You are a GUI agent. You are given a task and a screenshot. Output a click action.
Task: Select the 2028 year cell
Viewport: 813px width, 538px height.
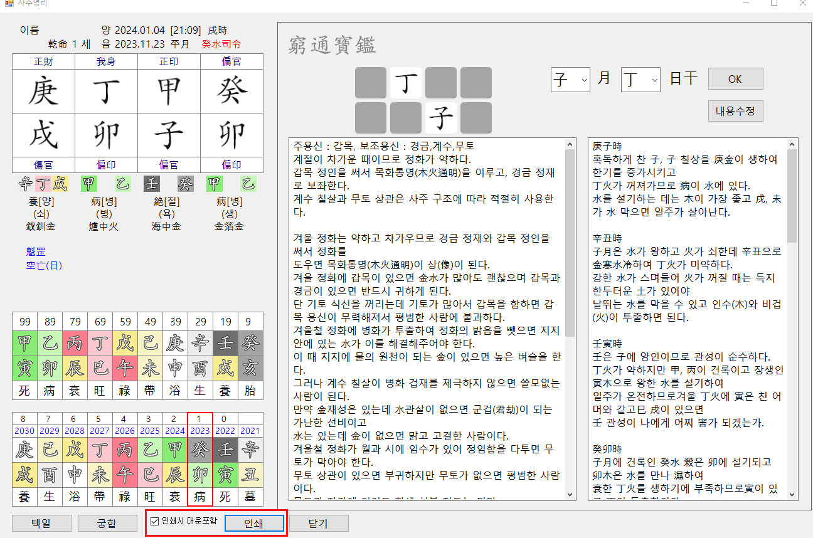(75, 431)
